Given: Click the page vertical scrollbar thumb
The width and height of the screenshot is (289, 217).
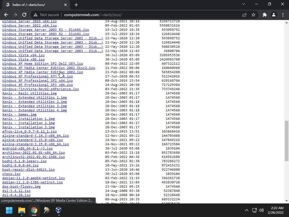Looking at the screenshot, I should [x=286, y=140].
